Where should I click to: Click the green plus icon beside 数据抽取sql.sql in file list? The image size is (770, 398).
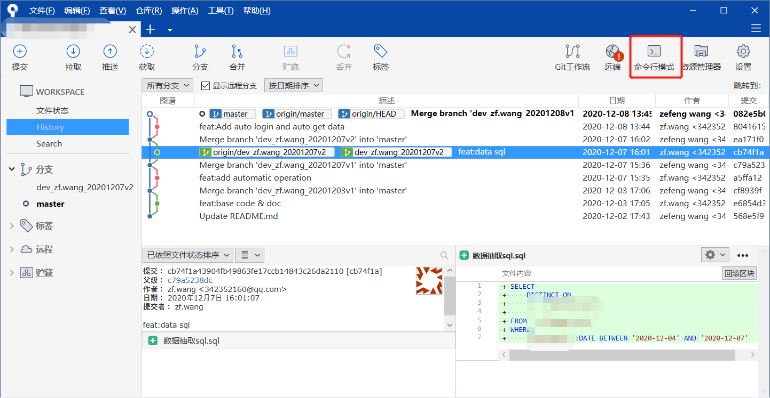[x=153, y=341]
